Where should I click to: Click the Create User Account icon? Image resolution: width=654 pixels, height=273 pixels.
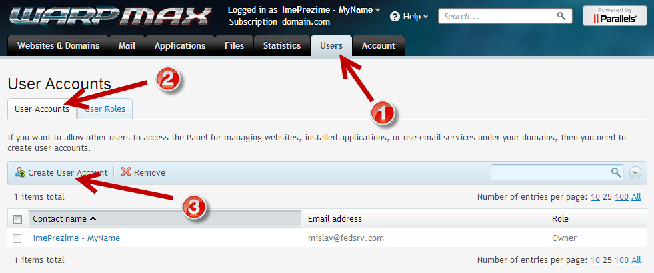tap(20, 172)
